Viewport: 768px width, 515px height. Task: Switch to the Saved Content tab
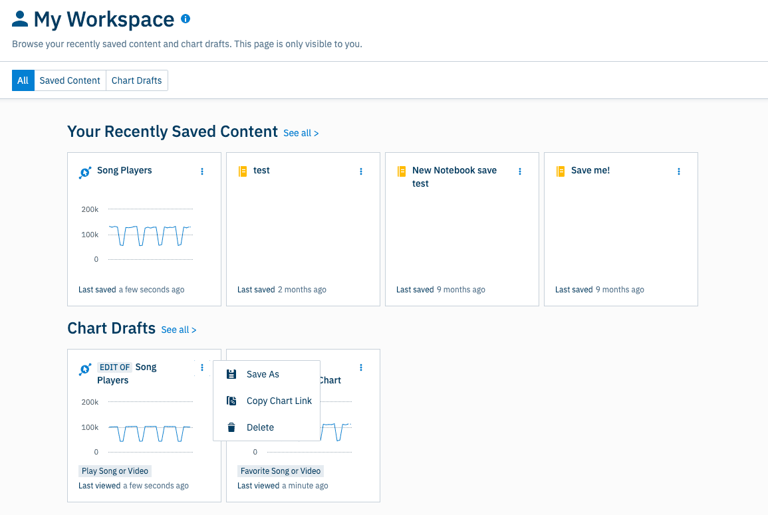point(70,80)
